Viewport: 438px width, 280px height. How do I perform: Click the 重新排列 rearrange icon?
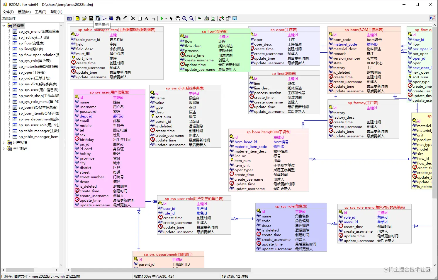point(97,18)
